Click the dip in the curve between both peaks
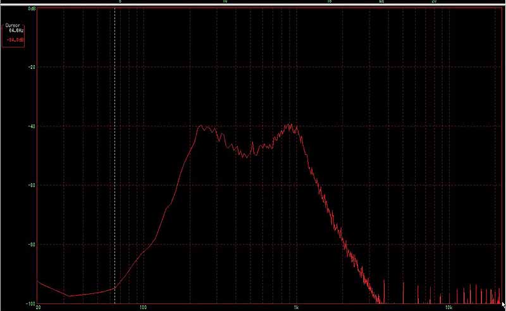Viewport: 506px width, 311px height. click(x=245, y=155)
